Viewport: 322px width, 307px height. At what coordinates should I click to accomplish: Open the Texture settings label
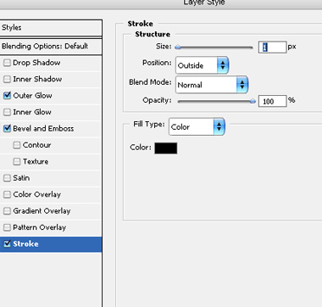36,161
